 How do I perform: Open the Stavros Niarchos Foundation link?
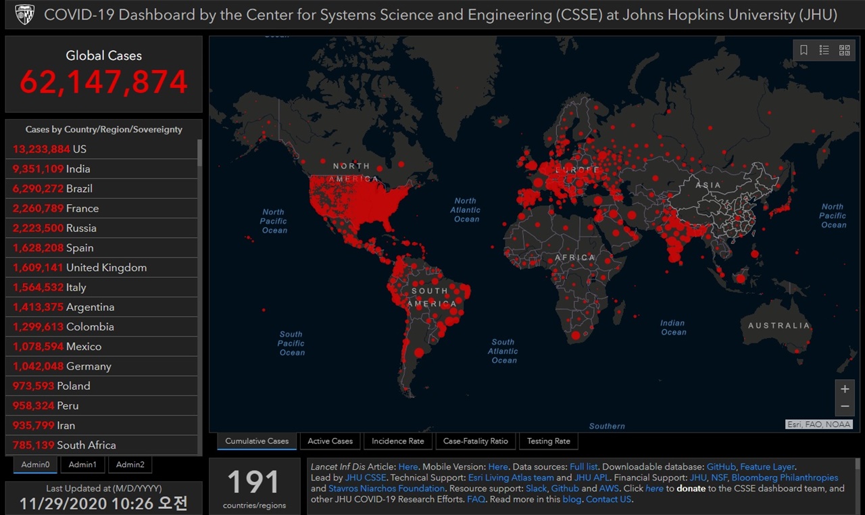(x=387, y=489)
